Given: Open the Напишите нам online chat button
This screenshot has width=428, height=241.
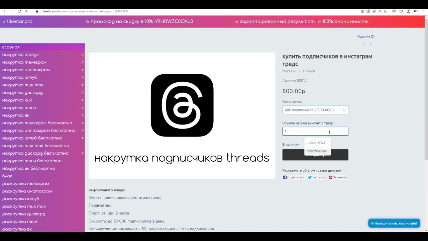Looking at the screenshot, I should pyautogui.click(x=394, y=223).
